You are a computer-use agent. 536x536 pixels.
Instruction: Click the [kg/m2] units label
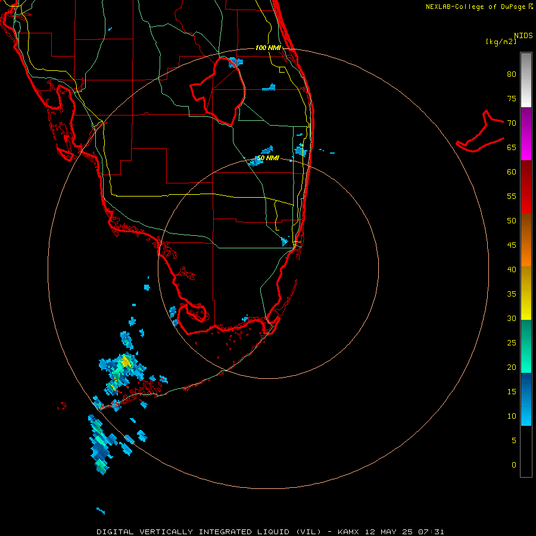click(501, 42)
